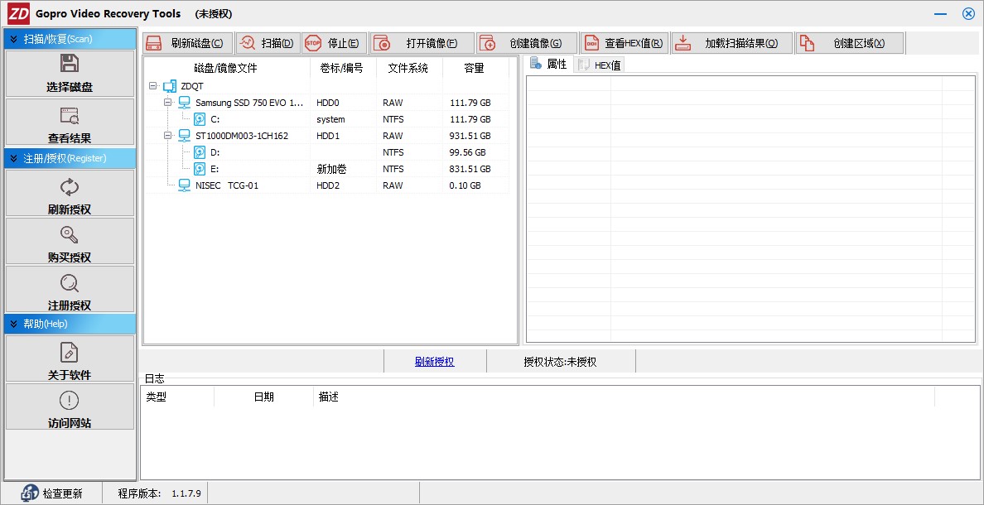
Task: Open 查看结果 in the sidebar
Action: coord(70,123)
